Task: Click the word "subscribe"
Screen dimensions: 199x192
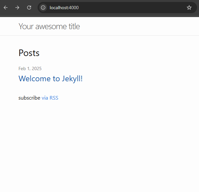Action: [x=29, y=98]
